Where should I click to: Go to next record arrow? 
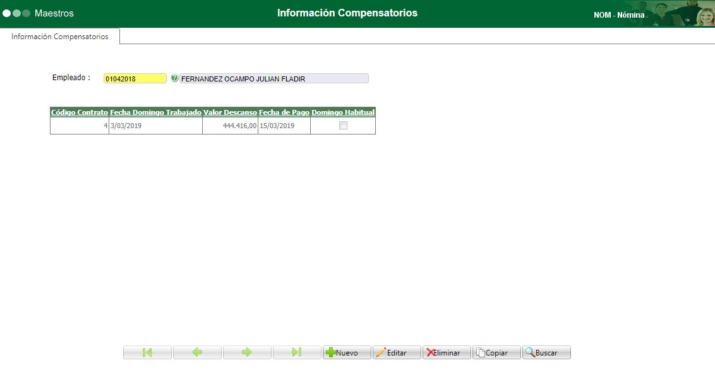[x=247, y=352]
